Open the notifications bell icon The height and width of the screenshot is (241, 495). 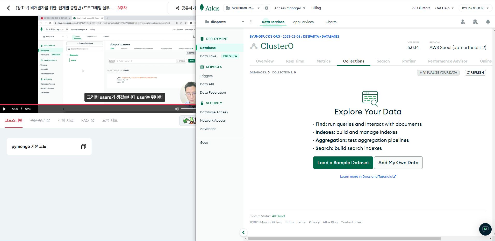[x=488, y=22]
